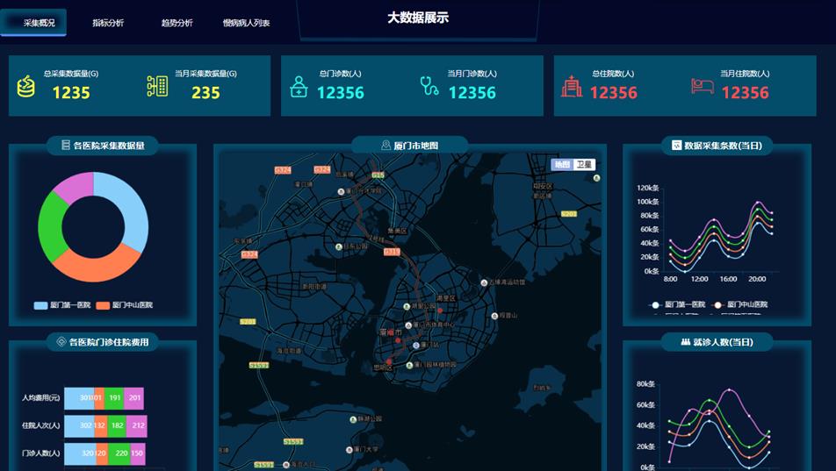The height and width of the screenshot is (471, 836).
Task: Switch map to 地图 view
Action: pos(562,165)
